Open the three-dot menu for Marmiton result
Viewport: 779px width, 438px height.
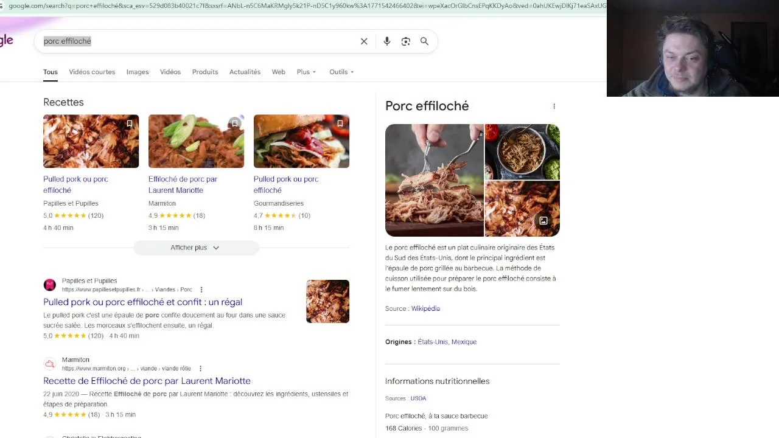pos(200,369)
